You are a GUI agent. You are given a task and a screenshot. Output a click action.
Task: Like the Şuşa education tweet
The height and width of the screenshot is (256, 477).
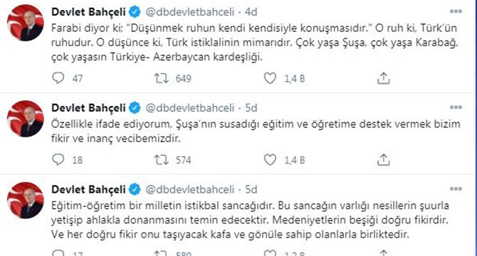point(270,159)
